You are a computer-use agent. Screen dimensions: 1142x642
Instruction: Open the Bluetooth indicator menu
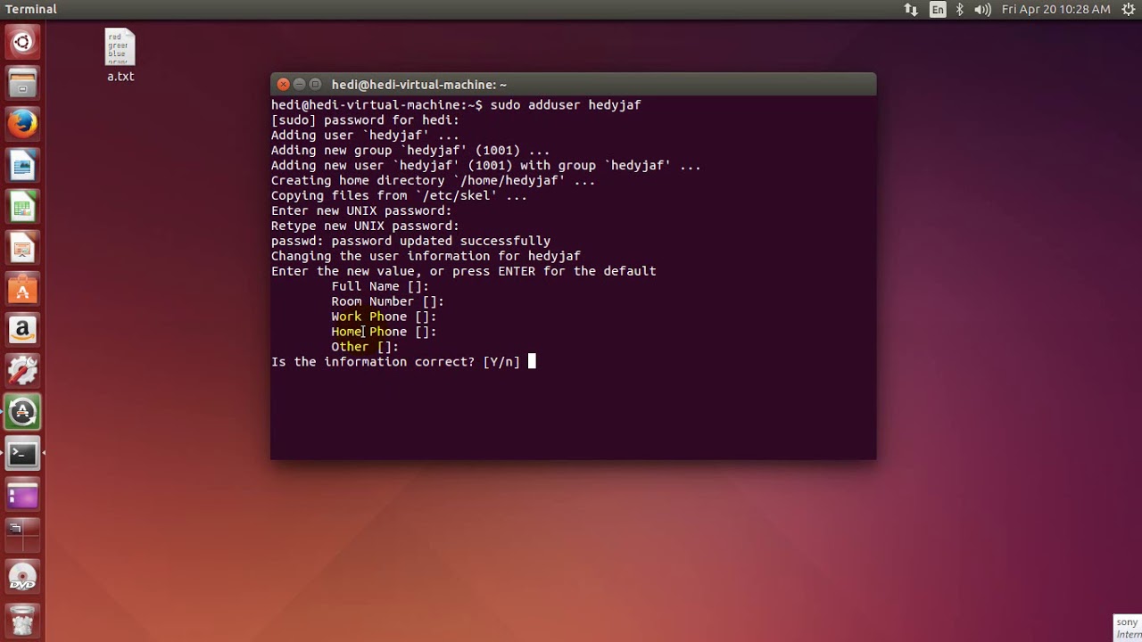[960, 9]
